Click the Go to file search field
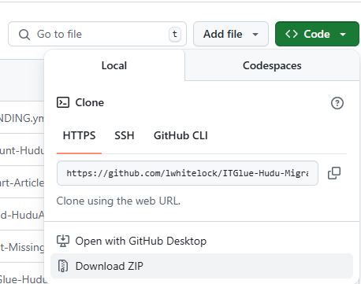This screenshot has height=284, width=361. [97, 34]
